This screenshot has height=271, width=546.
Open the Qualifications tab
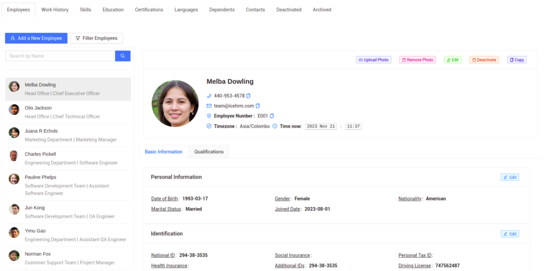(x=209, y=152)
